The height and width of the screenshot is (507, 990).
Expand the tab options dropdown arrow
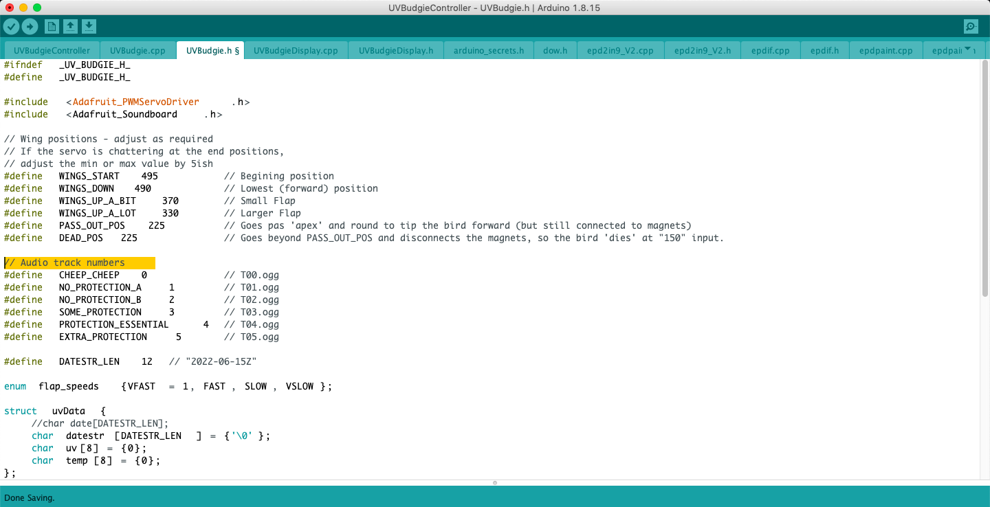pos(969,49)
